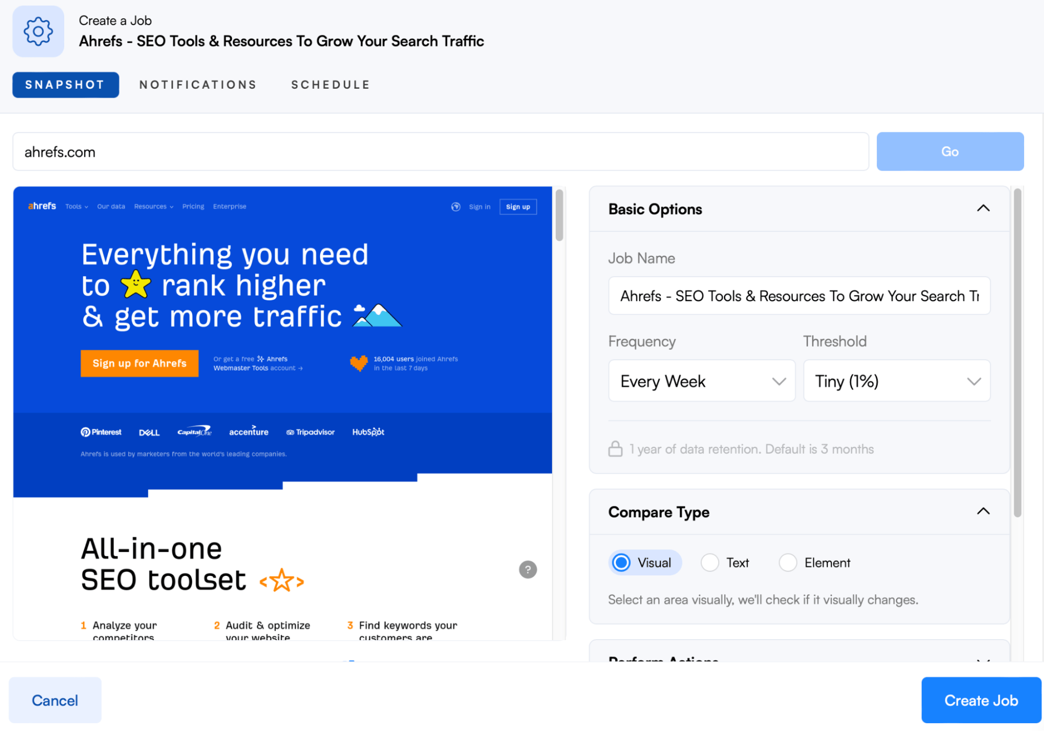Click the lock icon beside data retention

tap(615, 449)
